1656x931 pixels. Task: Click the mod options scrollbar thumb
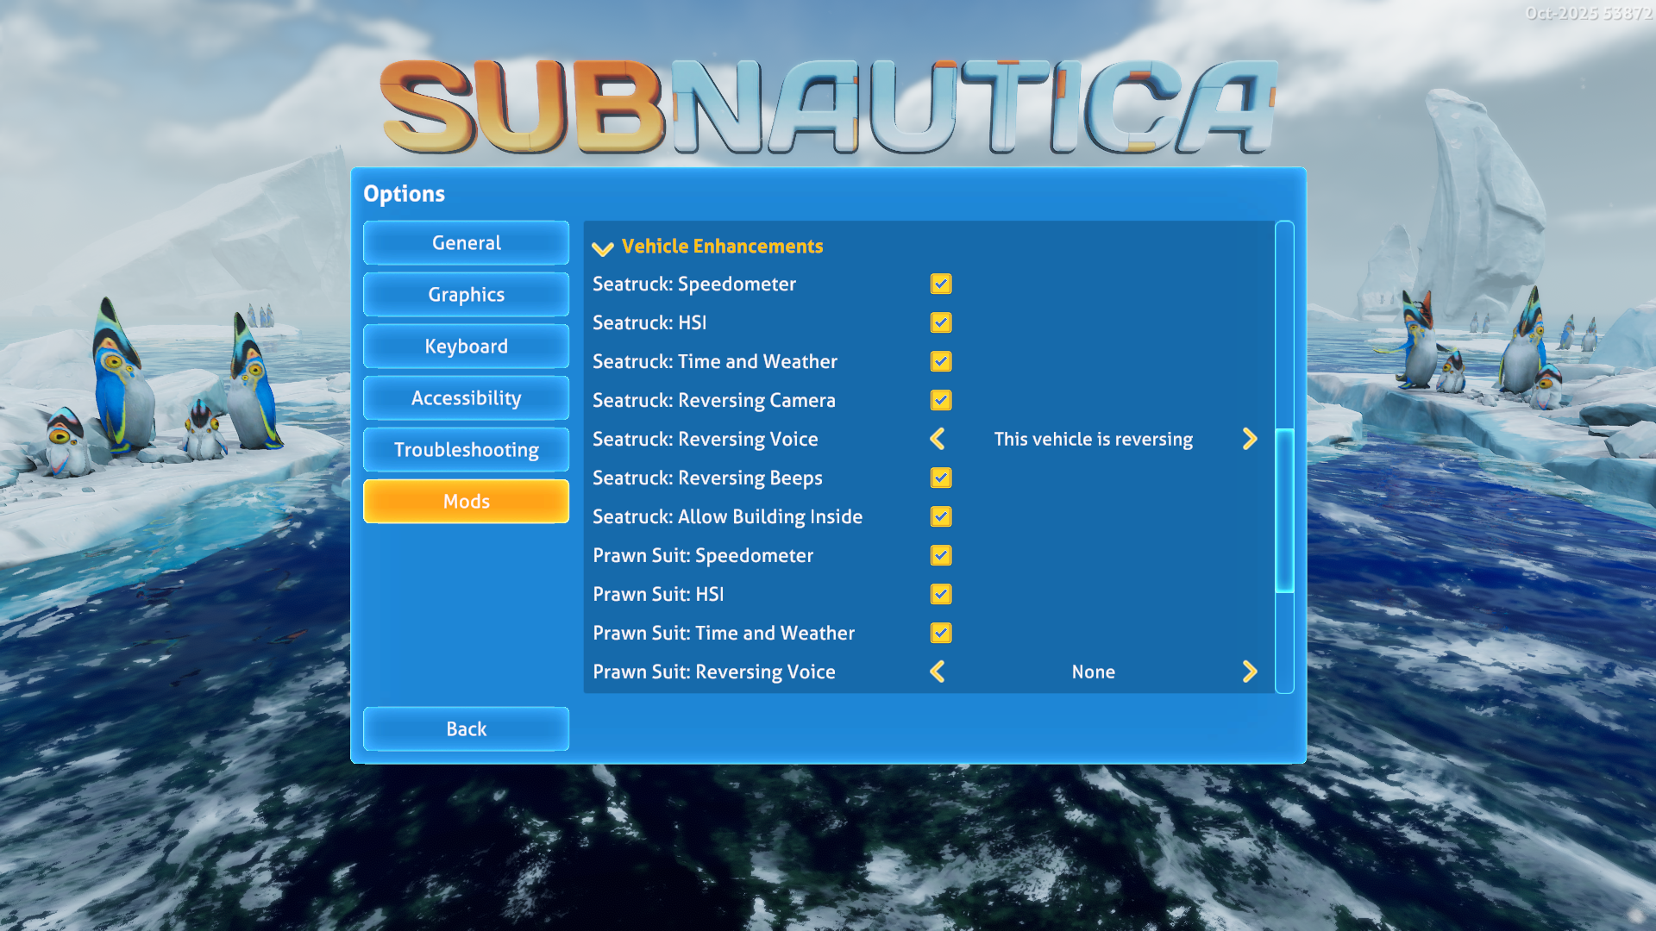tap(1284, 510)
